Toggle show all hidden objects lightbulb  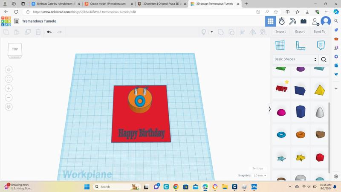pos(204,32)
